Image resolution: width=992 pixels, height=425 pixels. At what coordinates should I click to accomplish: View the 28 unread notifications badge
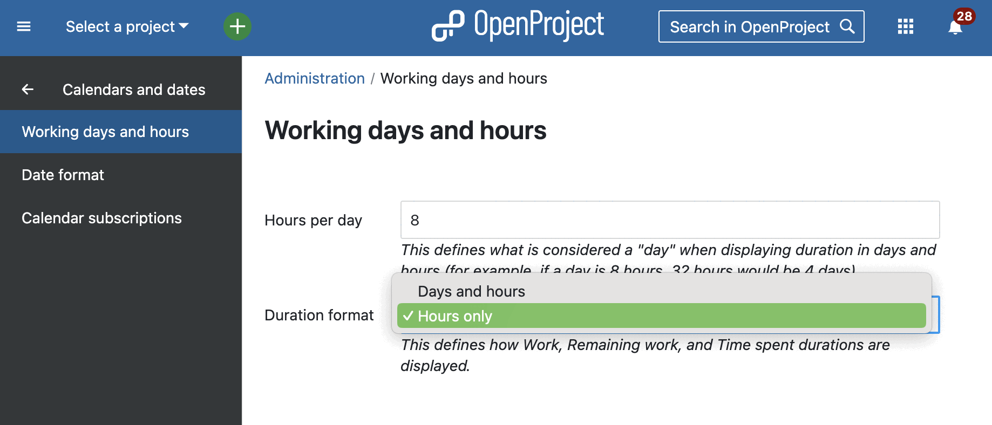[x=963, y=17]
